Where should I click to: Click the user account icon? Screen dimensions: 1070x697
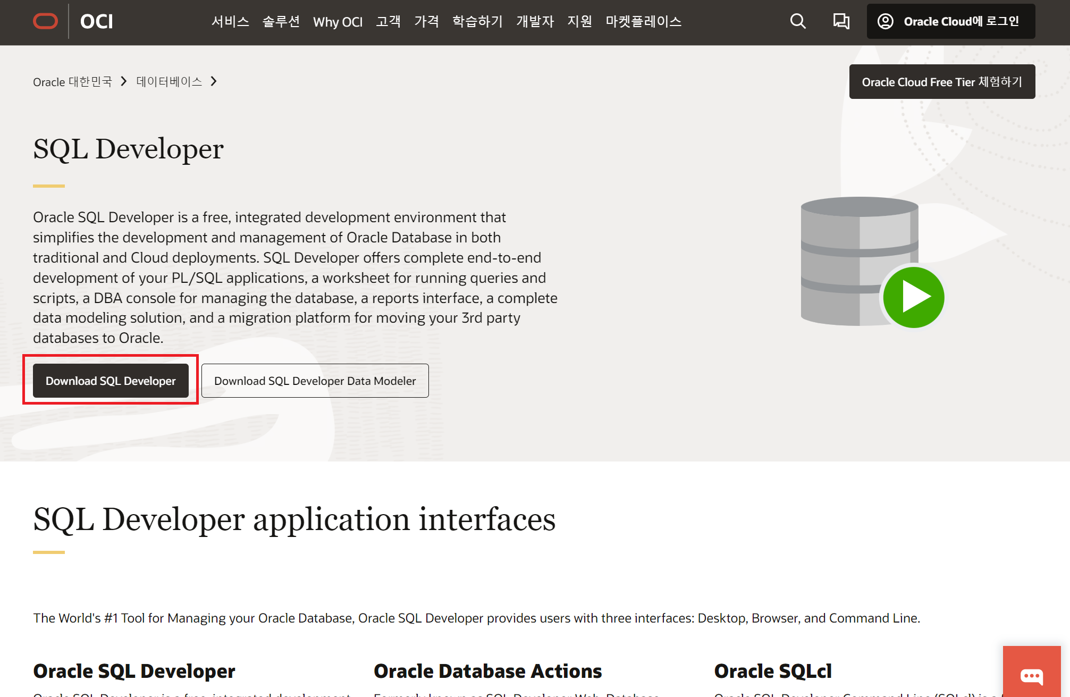(x=885, y=21)
